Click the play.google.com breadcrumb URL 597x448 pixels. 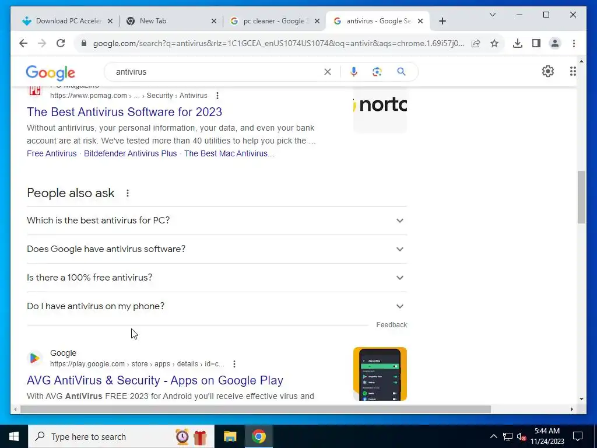[x=137, y=364]
